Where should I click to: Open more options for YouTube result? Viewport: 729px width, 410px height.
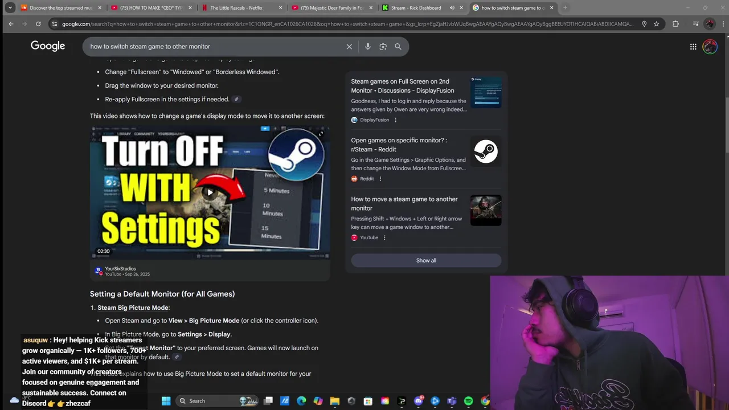[x=384, y=237]
